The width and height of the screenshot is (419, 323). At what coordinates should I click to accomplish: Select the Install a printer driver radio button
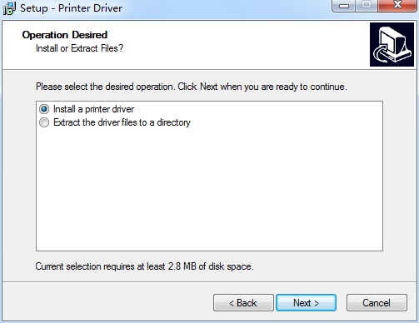[x=44, y=109]
